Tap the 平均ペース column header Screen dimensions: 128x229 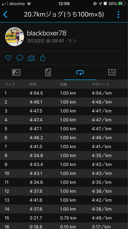100,84
